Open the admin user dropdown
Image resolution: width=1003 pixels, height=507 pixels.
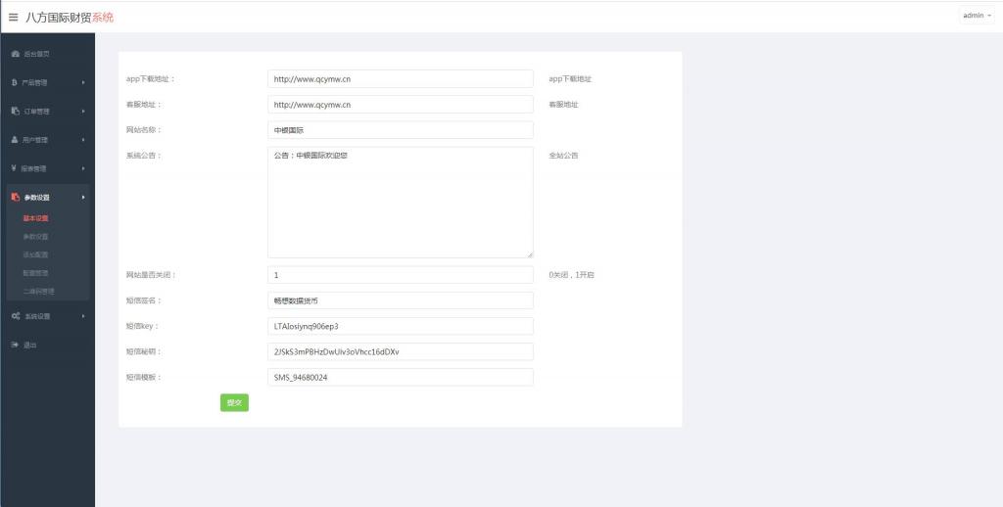click(x=977, y=16)
